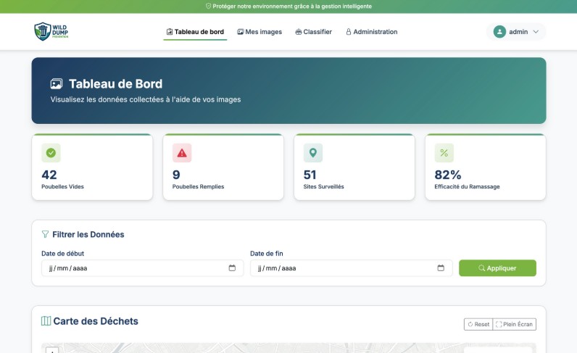Go to the Mes images tab
Screen dimensions: 577x353
click(260, 32)
